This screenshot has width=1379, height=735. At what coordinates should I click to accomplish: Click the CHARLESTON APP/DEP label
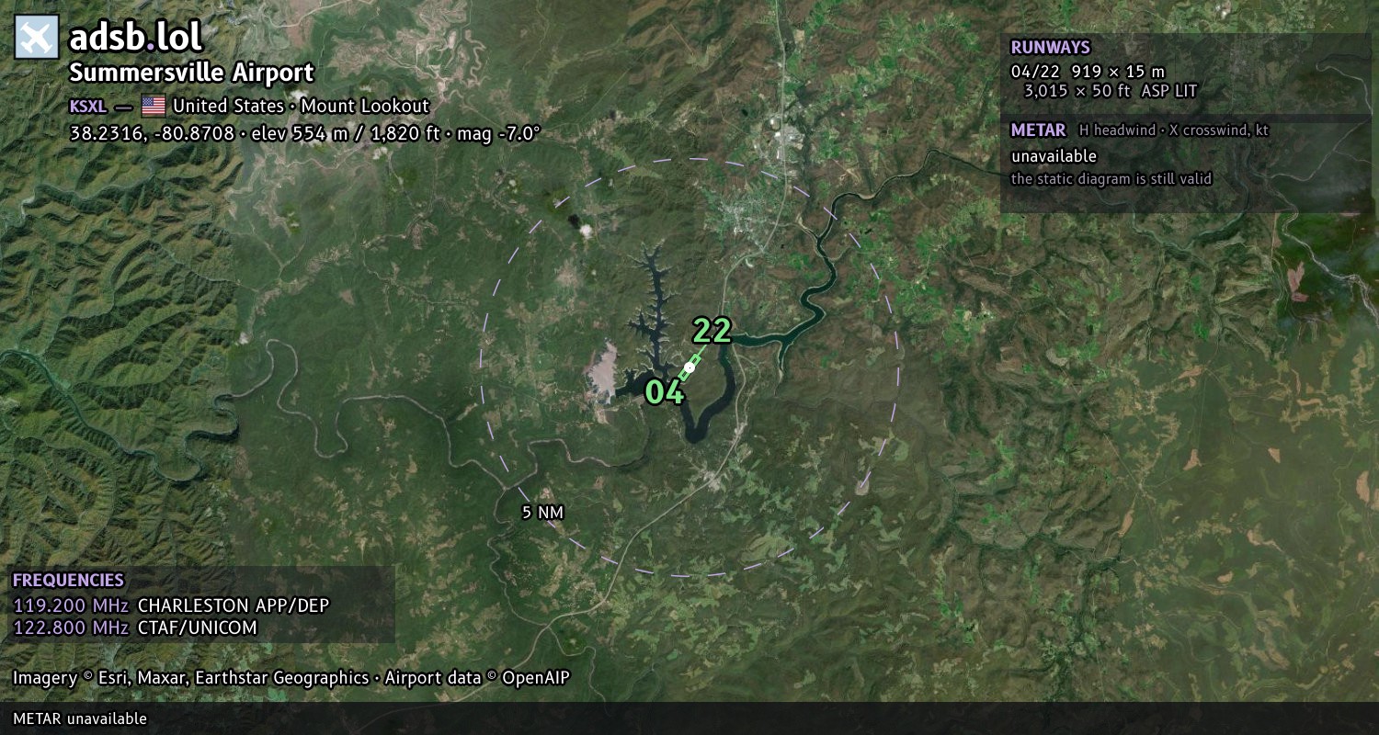click(x=234, y=605)
